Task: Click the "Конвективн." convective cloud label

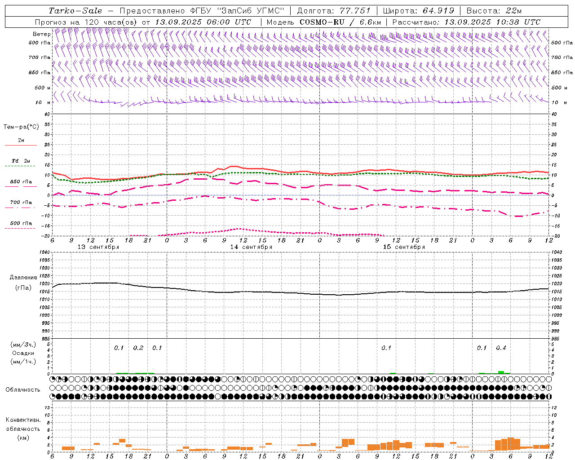Action: [x=23, y=420]
